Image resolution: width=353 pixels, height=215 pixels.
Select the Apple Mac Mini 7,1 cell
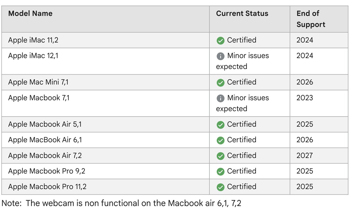click(38, 82)
